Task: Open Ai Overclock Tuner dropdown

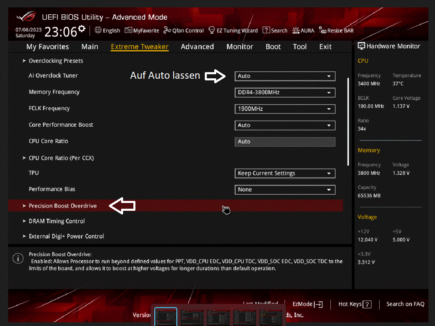Action: [285, 76]
